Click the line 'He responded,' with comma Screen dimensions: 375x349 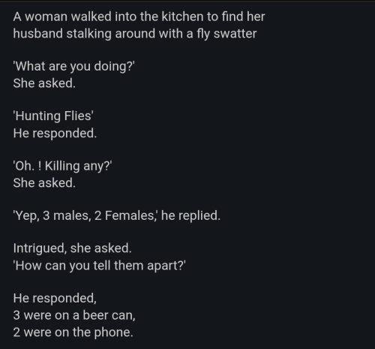pyautogui.click(x=55, y=299)
